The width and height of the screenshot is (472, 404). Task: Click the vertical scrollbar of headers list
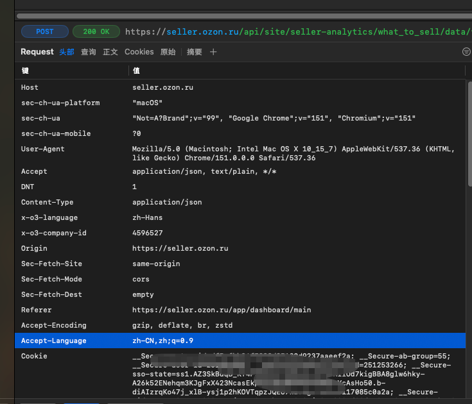[x=469, y=134]
